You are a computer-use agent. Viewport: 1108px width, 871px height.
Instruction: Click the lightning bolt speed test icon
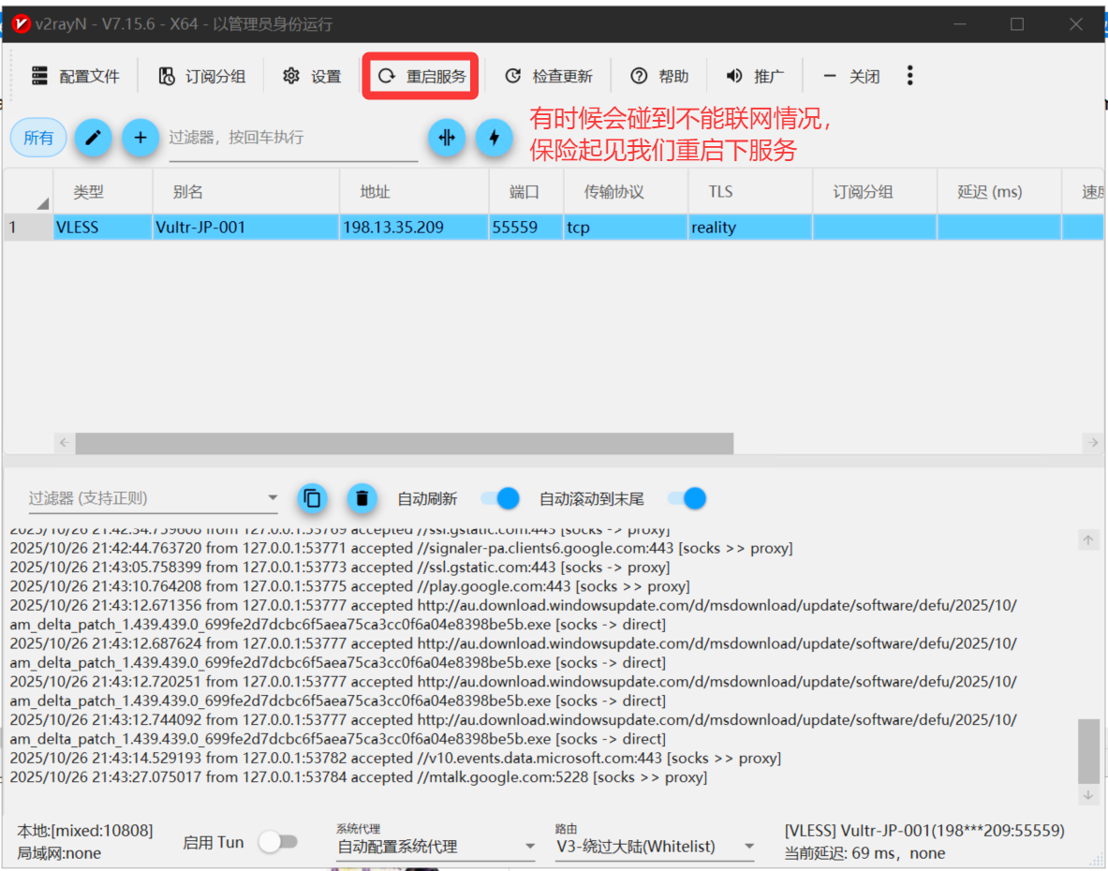pos(494,138)
